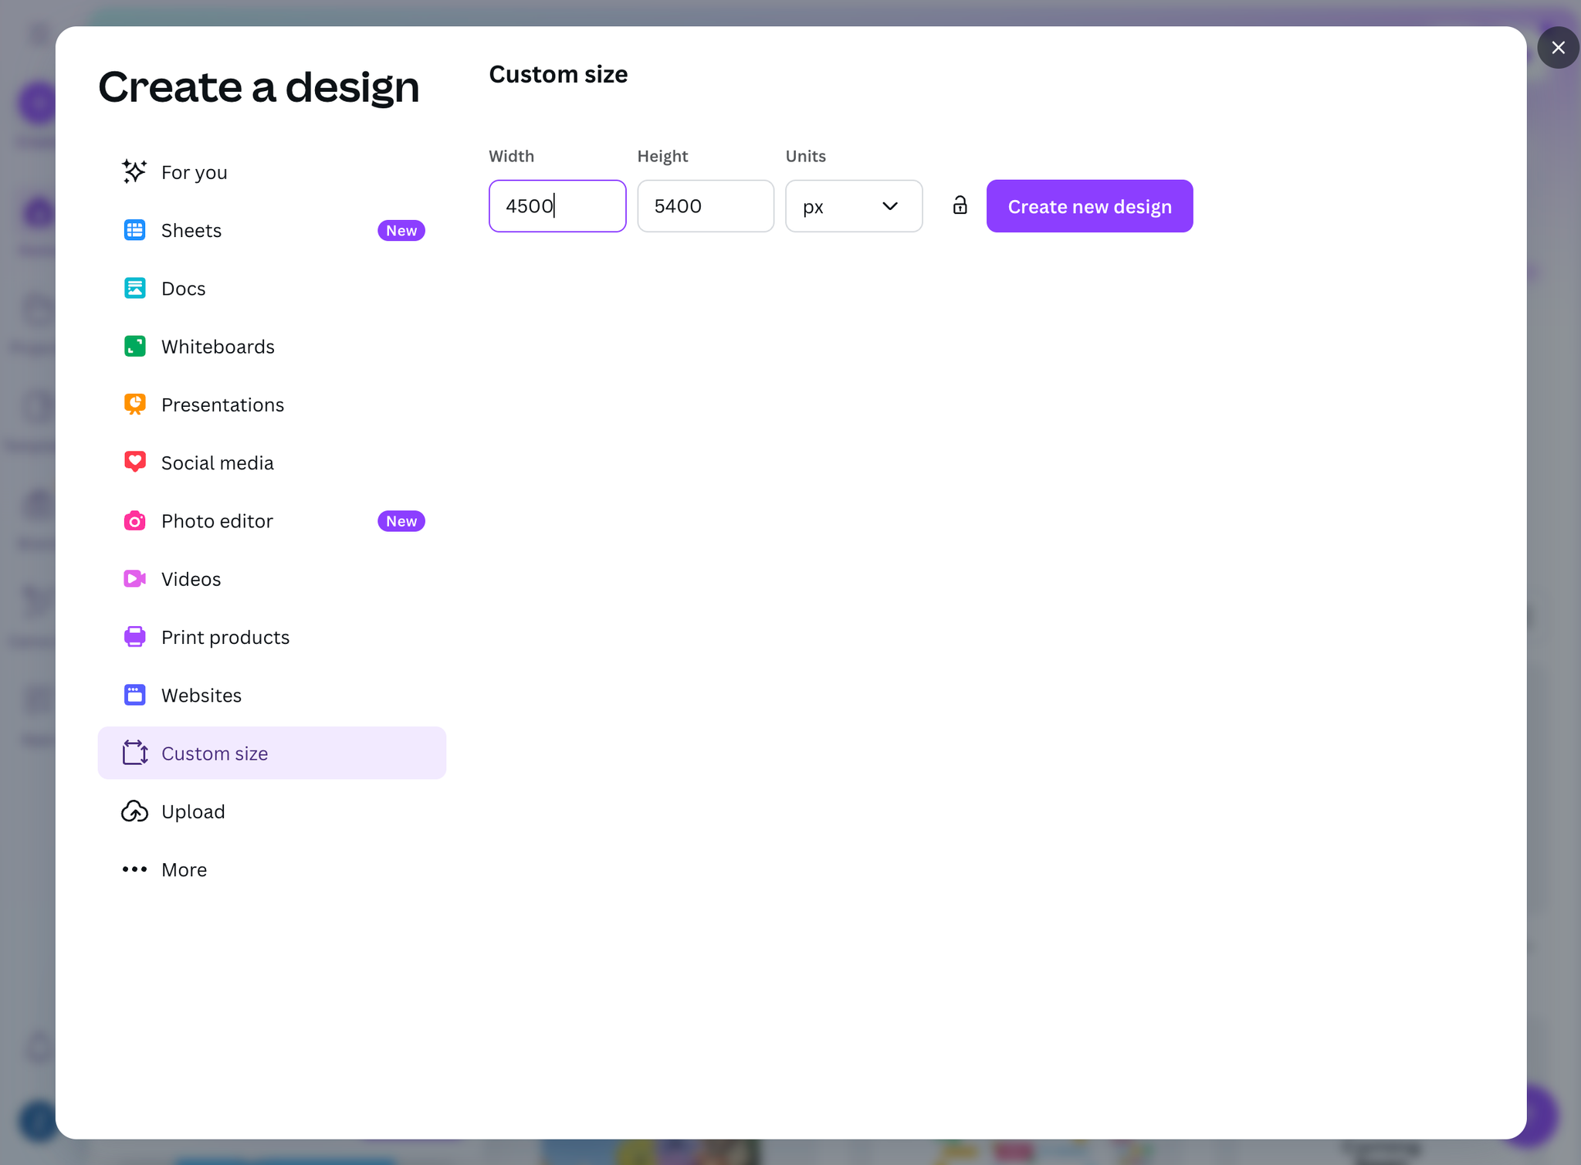Screen dimensions: 1581x1165
Task: Open the Sheets category label
Action: (x=191, y=230)
